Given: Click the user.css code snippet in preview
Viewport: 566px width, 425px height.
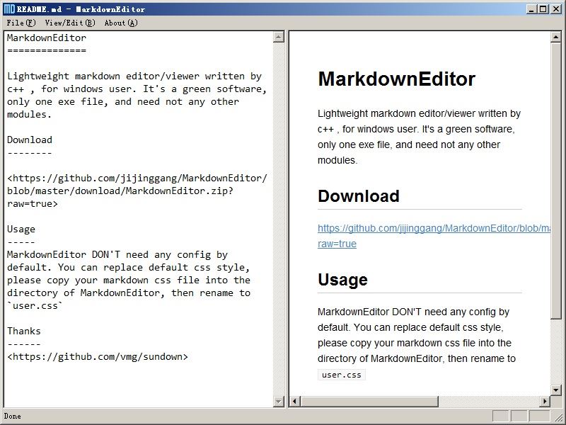Looking at the screenshot, I should 342,375.
